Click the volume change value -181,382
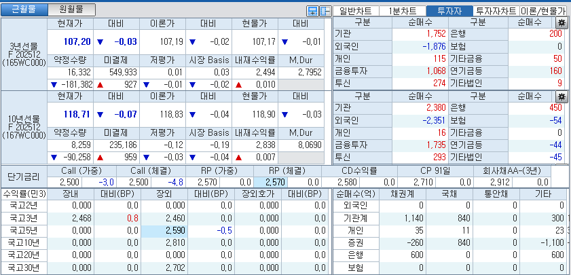Screen dimensions: 571x275 coord(77,84)
